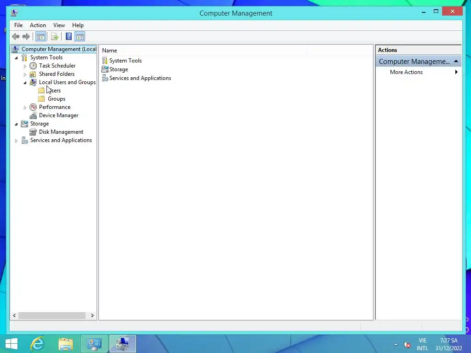
Task: Open the View menu
Action: coord(59,25)
